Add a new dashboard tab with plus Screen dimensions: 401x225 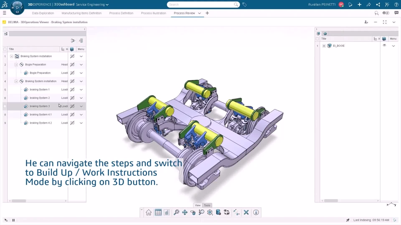click(207, 13)
